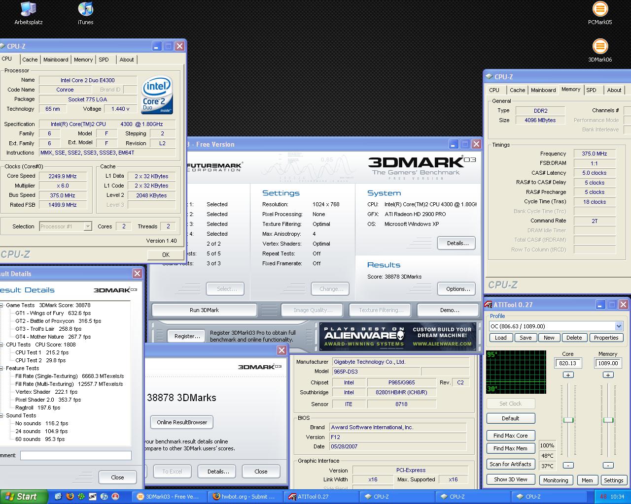
Task: Start Scan for Artifacts in ATITool
Action: 510,464
